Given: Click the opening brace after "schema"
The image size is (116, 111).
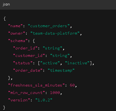Looking at the screenshot, I should 34,41.
